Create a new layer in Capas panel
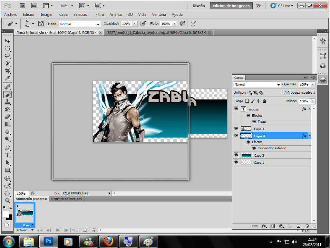Image resolution: width=330 pixels, height=248 pixels. [298, 226]
